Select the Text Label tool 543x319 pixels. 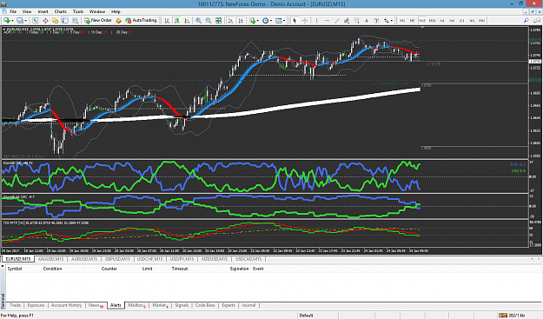pyautogui.click(x=376, y=21)
